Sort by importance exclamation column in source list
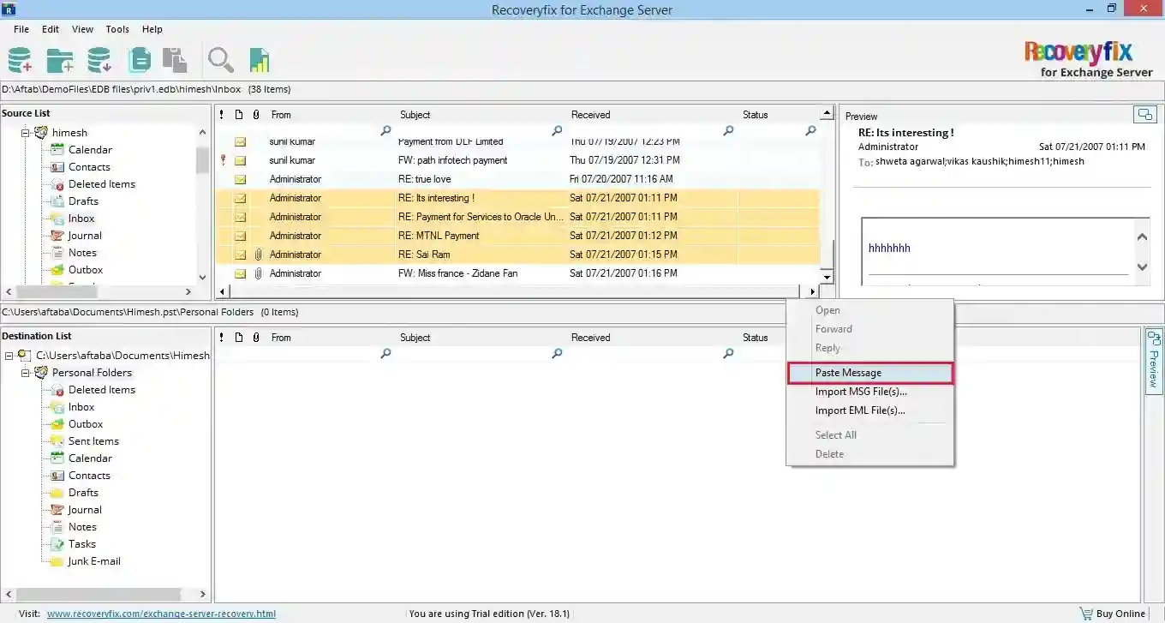This screenshot has width=1165, height=623. pyautogui.click(x=222, y=114)
